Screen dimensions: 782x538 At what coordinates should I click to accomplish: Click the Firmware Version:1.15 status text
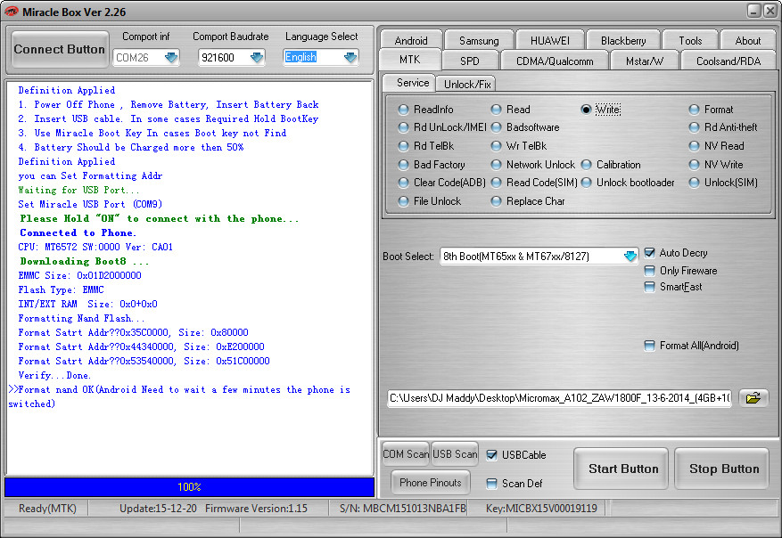pos(256,509)
